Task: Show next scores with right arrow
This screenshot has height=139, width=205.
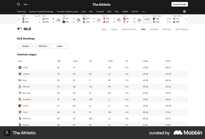Action: [x=186, y=19]
